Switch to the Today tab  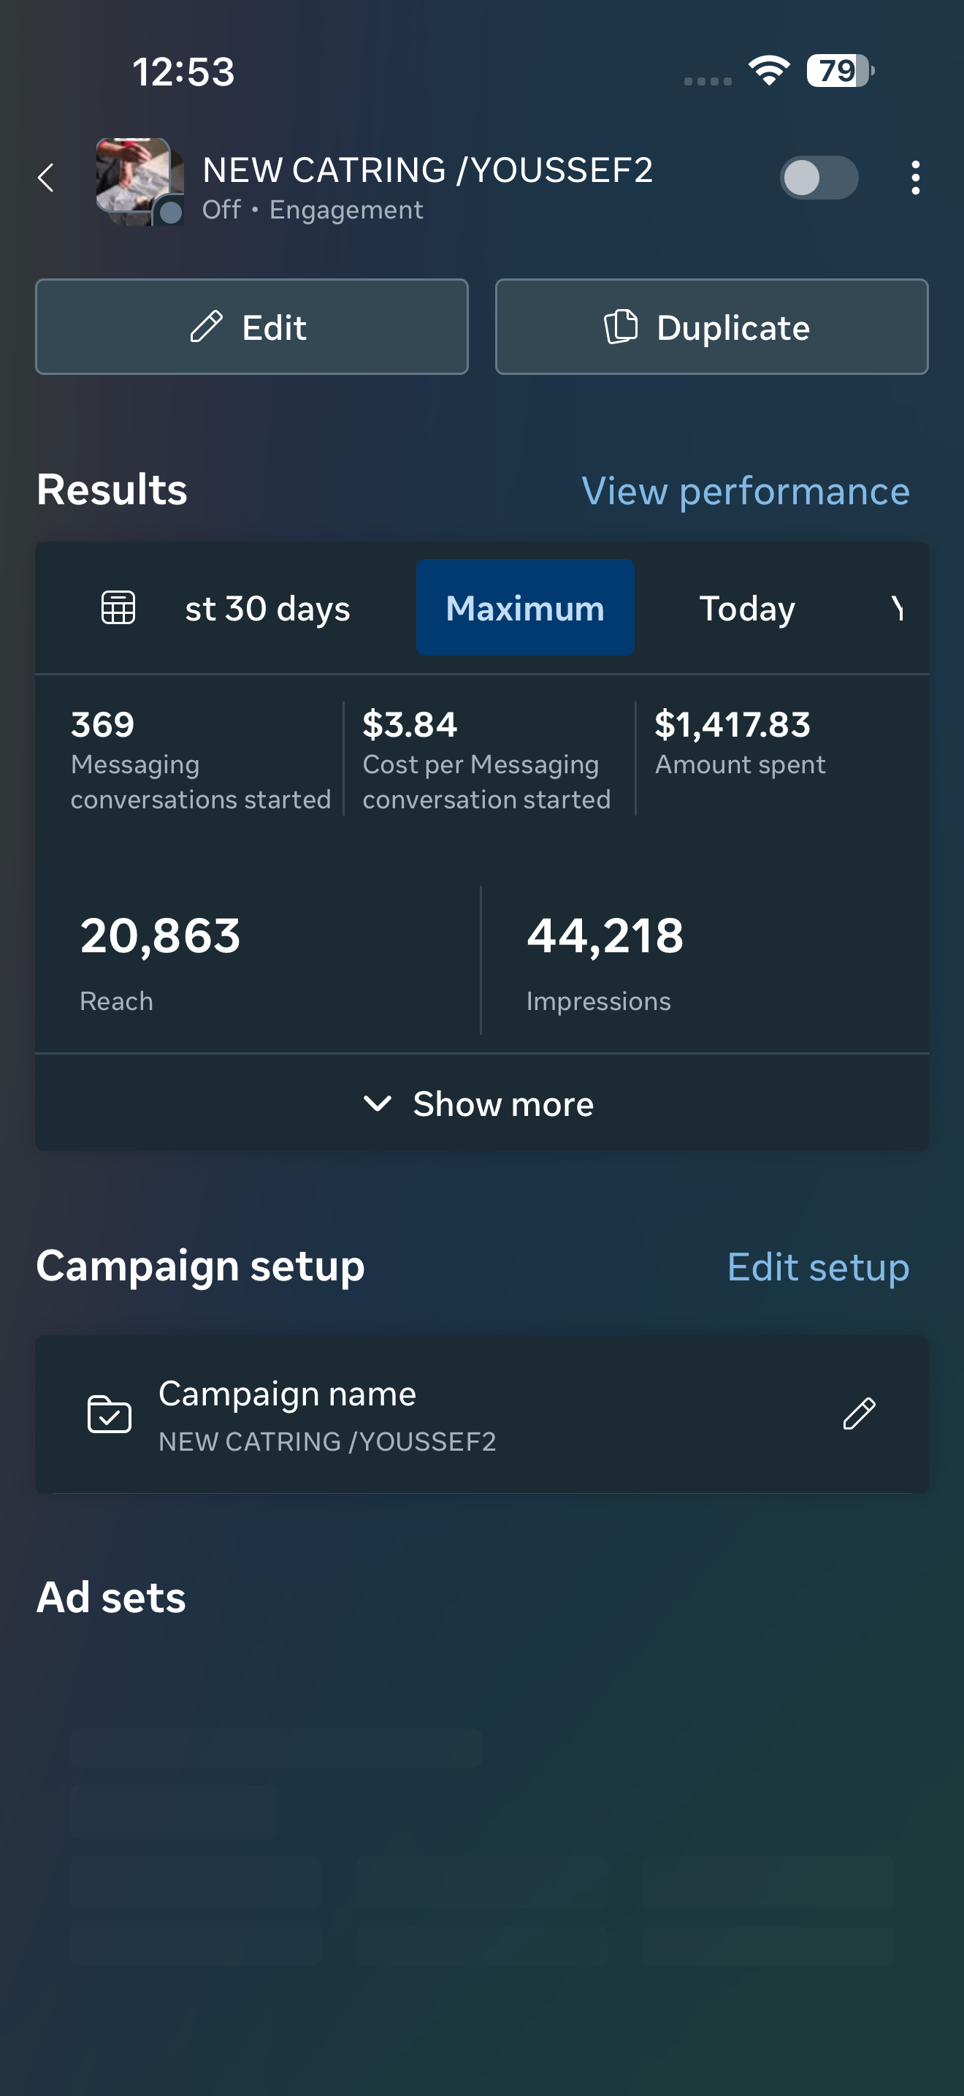[747, 608]
